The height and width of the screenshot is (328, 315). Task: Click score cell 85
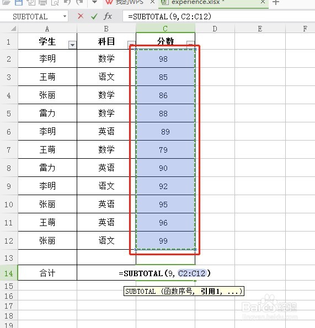165,77
